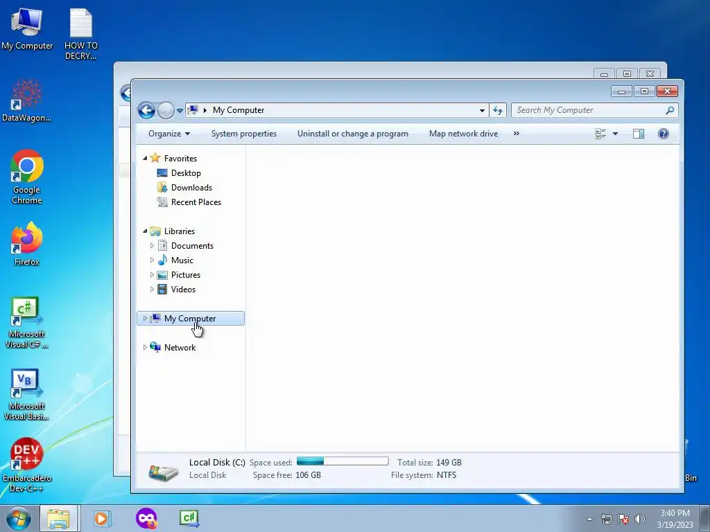Click the C# taskbar icon
710x532 pixels.
[189, 518]
